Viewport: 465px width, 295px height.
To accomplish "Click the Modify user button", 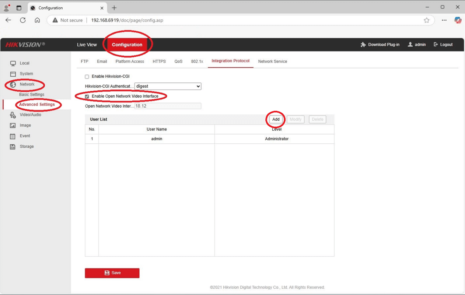I will click(x=296, y=119).
